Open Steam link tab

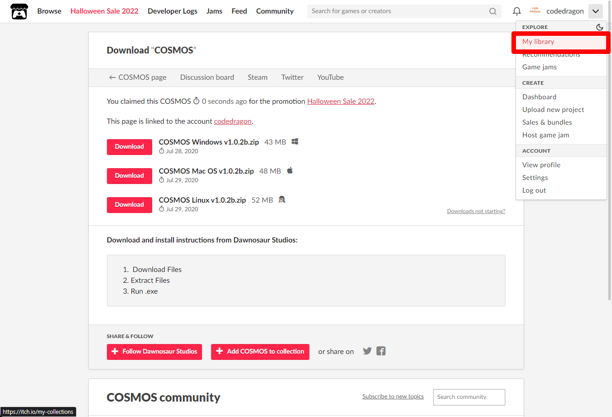(258, 78)
